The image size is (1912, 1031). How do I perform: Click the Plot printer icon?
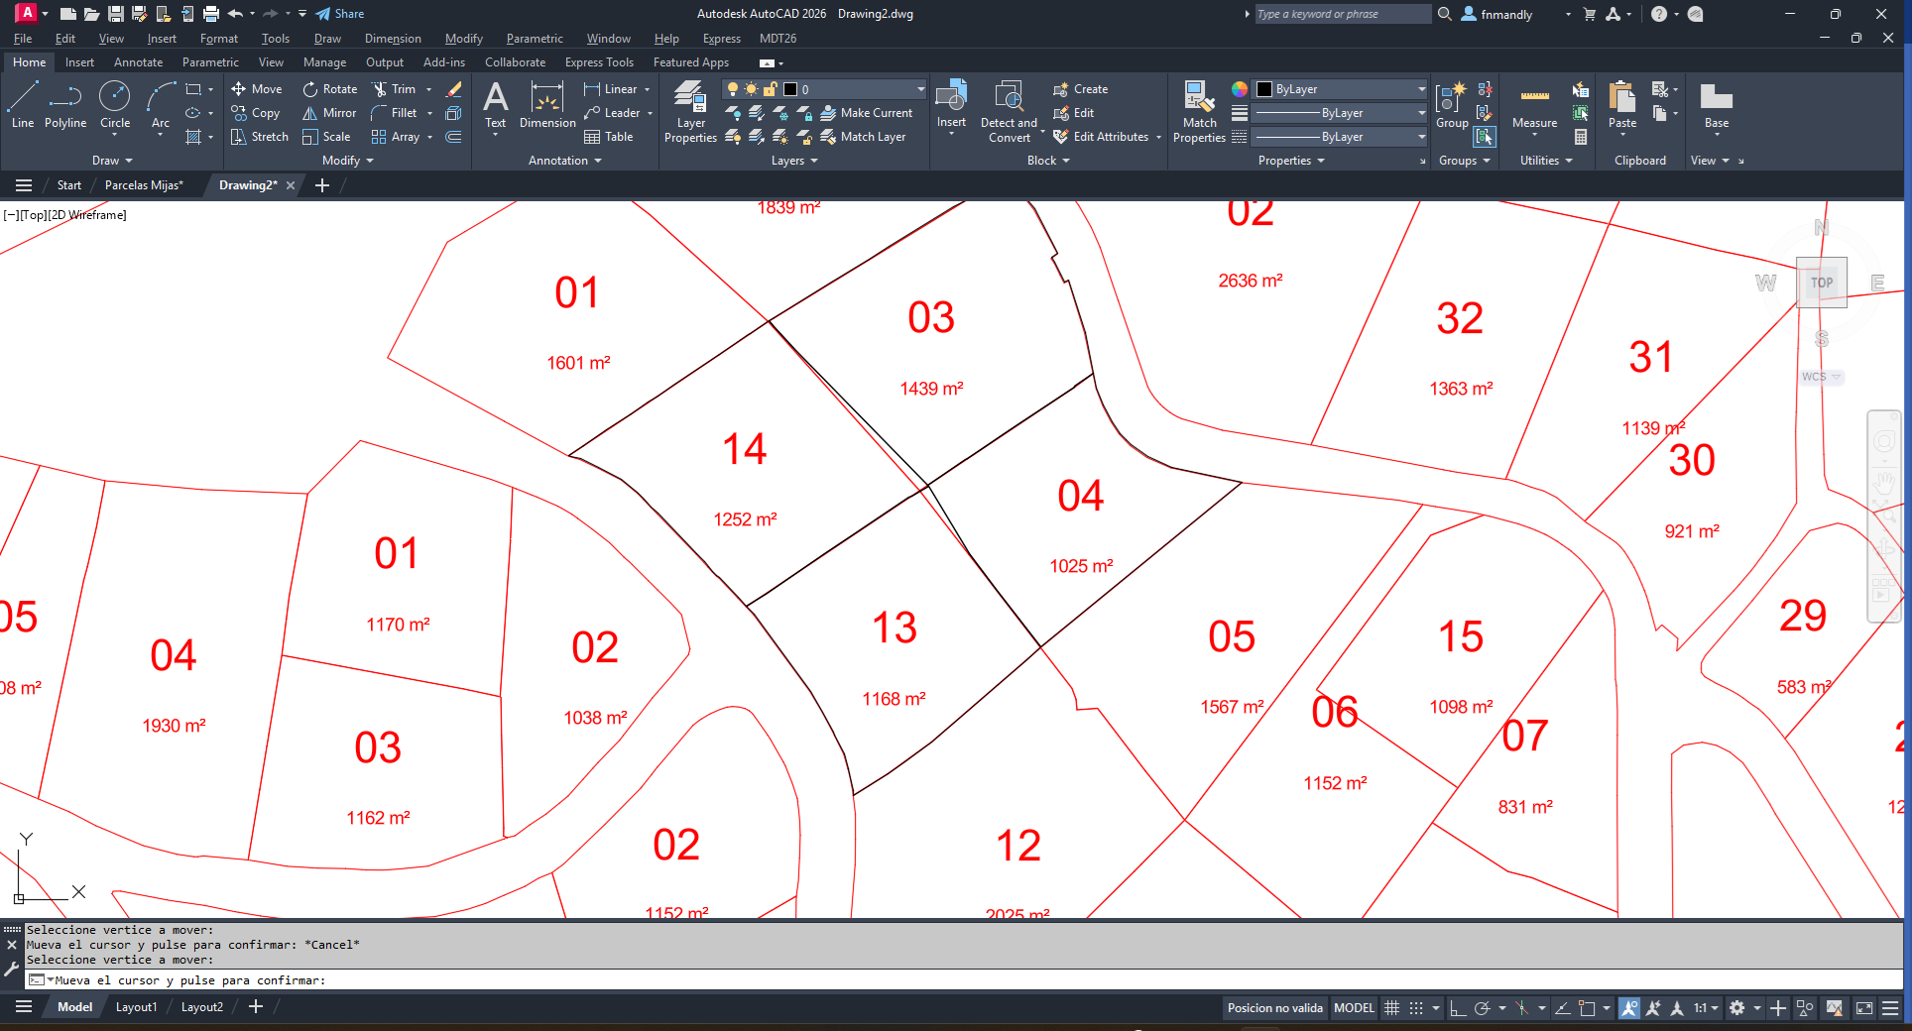[x=211, y=14]
